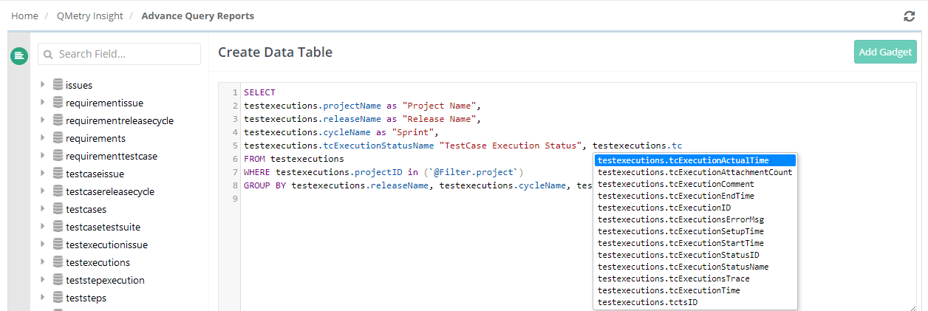928x311 pixels.
Task: Expand the requirementreleasecycle tree node
Action: point(43,120)
